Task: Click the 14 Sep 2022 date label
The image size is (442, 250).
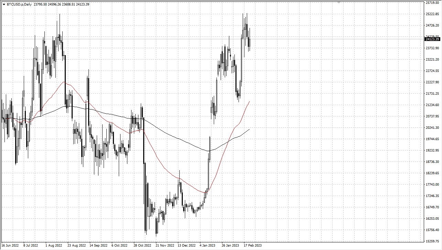Action: click(x=98, y=246)
